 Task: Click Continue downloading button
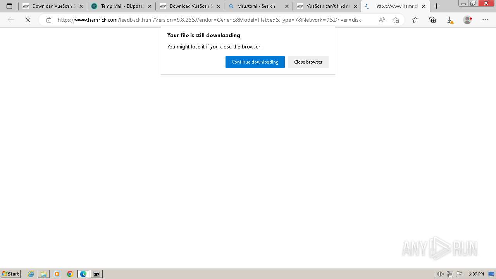click(255, 62)
